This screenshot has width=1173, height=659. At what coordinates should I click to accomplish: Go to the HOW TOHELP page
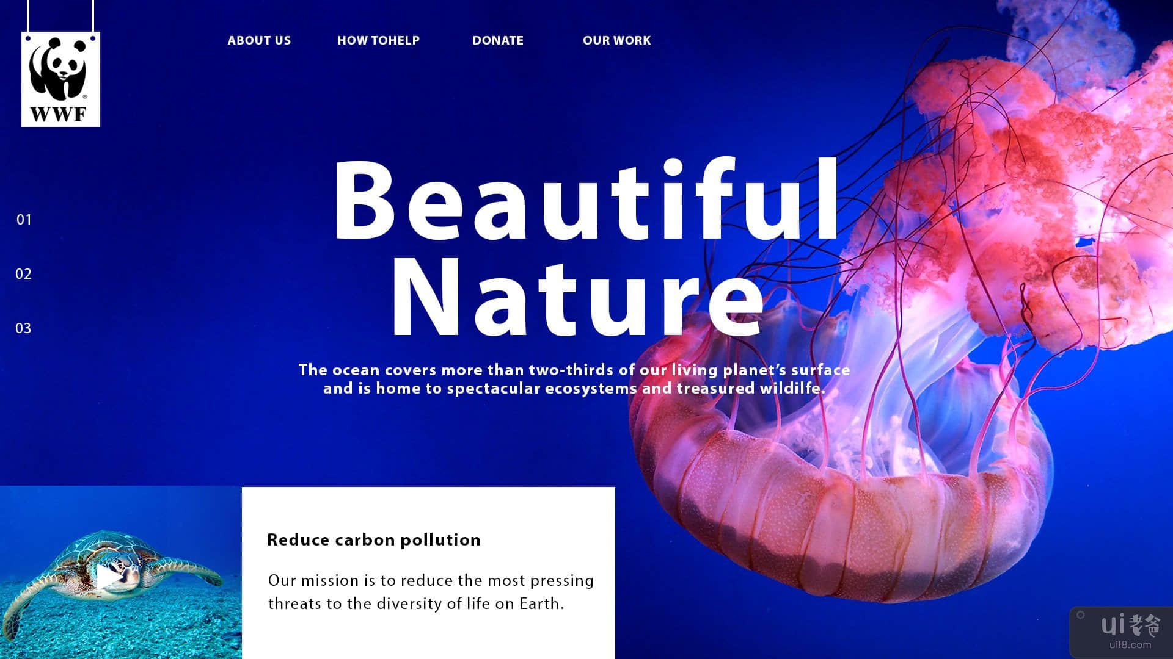click(378, 40)
